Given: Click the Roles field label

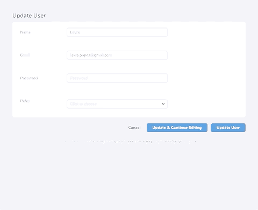Looking at the screenshot, I should (x=25, y=101).
